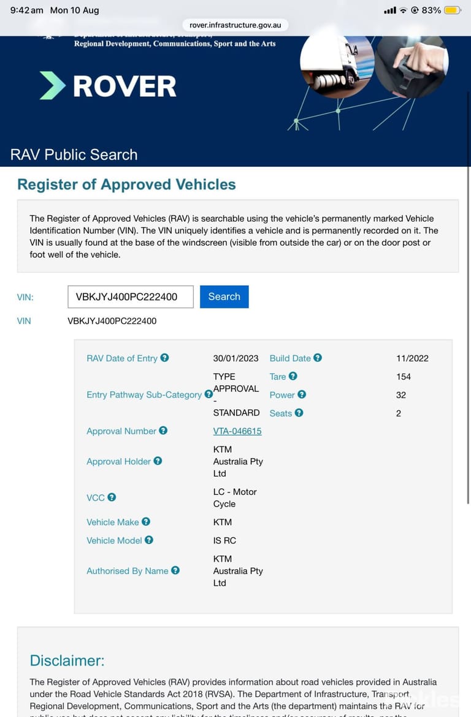Click the RAV Public Search heading
The image size is (471, 717).
pyautogui.click(x=74, y=155)
